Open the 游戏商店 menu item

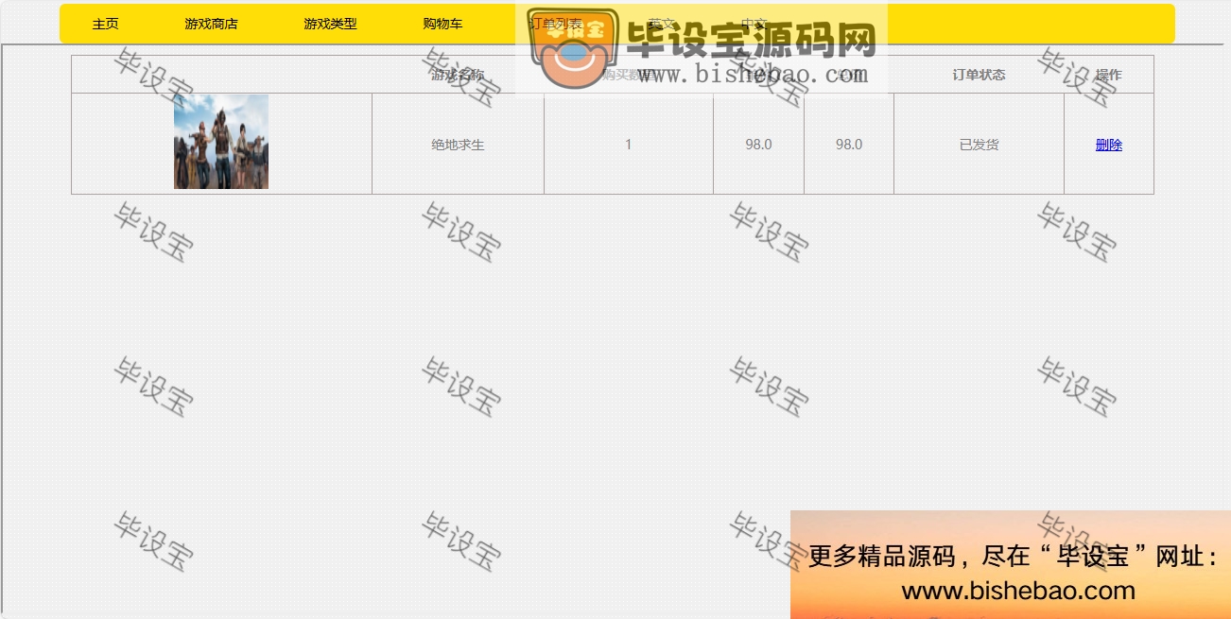pos(211,24)
